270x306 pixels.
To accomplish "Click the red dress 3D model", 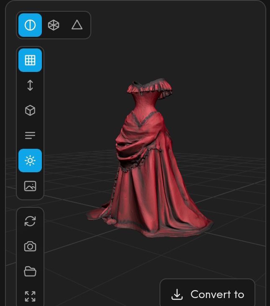I will [x=149, y=158].
